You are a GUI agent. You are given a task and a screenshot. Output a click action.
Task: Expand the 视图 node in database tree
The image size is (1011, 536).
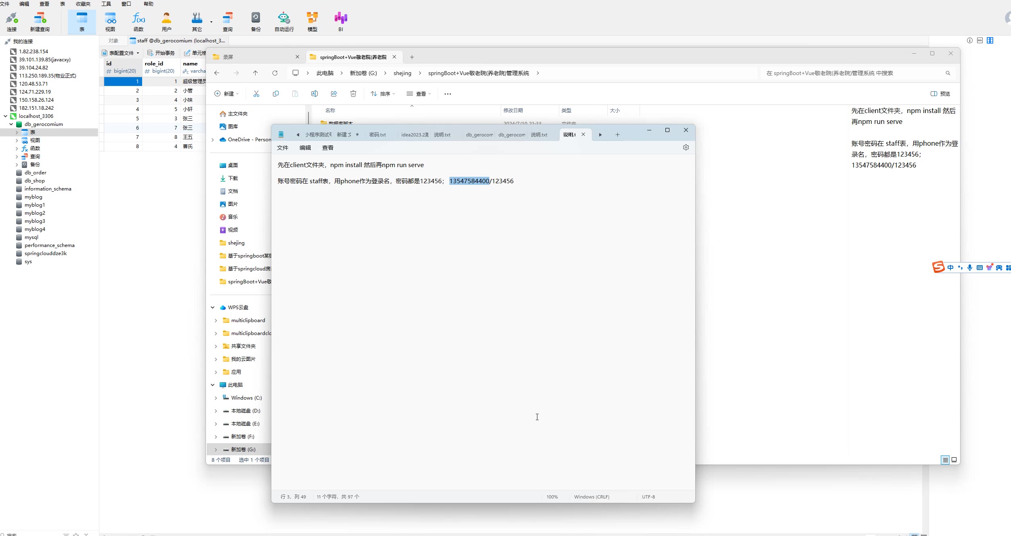(x=17, y=140)
